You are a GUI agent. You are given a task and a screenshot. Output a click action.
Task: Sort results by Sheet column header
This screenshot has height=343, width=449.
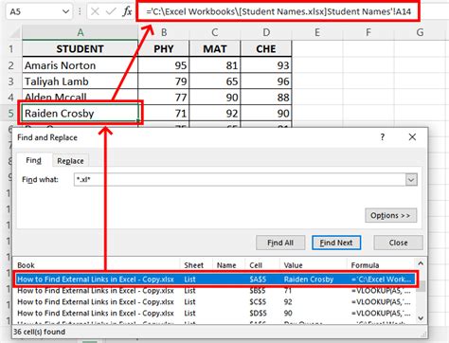click(196, 265)
